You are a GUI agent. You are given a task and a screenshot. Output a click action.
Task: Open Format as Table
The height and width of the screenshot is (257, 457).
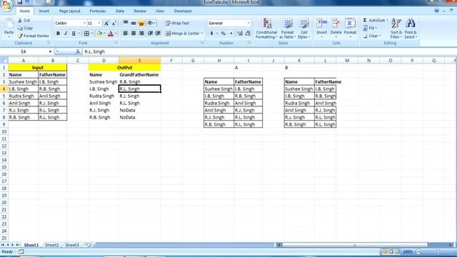(287, 29)
